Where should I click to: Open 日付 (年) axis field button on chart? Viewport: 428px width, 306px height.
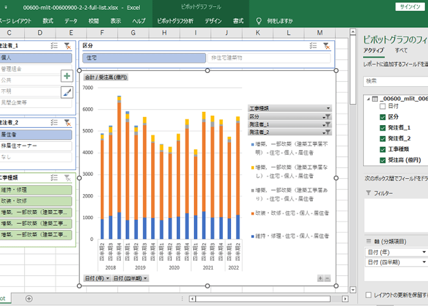[x=97, y=278]
